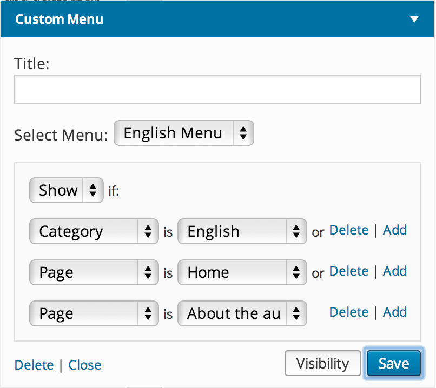Click the Visibility button
Image resolution: width=436 pixels, height=388 pixels.
click(323, 364)
